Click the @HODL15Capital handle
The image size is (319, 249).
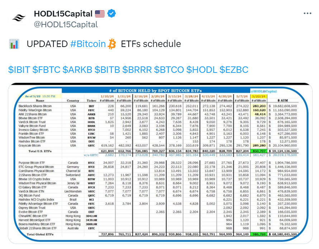point(66,24)
